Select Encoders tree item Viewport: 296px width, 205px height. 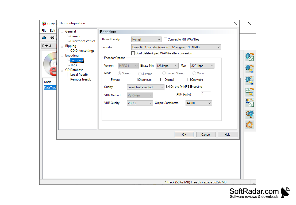click(x=77, y=60)
